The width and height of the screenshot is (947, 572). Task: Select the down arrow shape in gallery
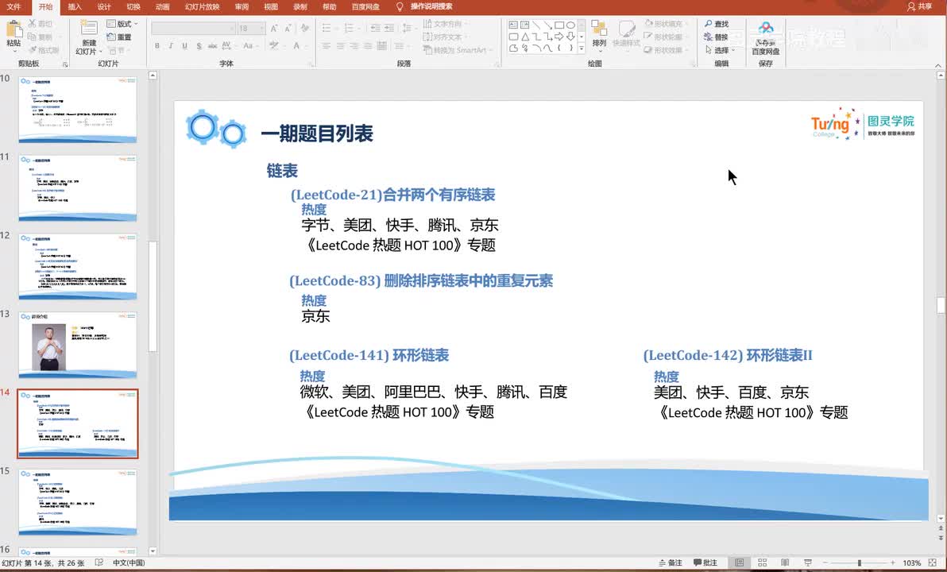[x=570, y=37]
